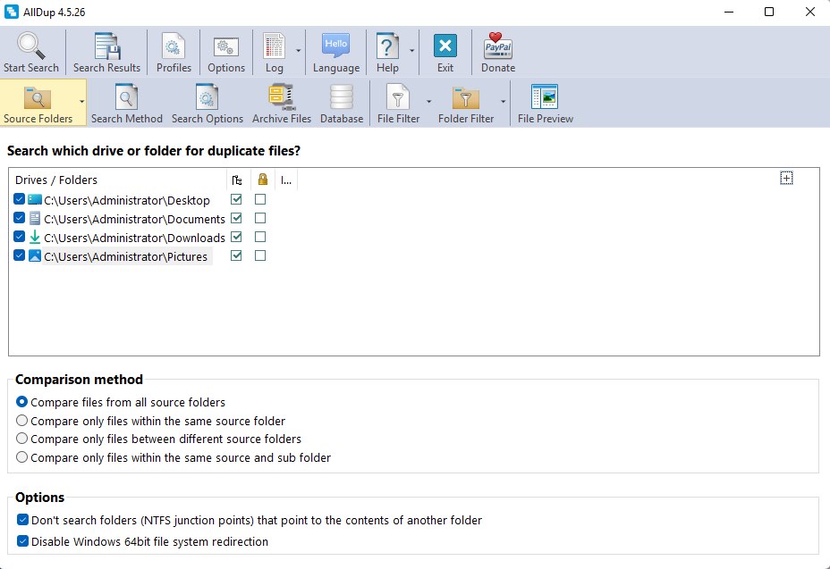Open the Search Method settings
The width and height of the screenshot is (830, 569).
click(126, 101)
